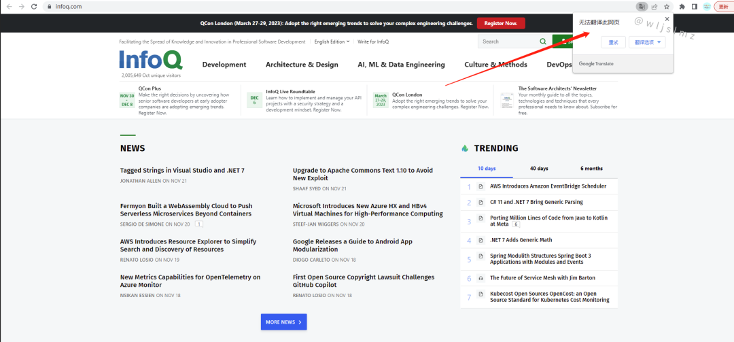Image resolution: width=734 pixels, height=342 pixels.
Task: Click the DEC 6 date badge
Action: 255,100
